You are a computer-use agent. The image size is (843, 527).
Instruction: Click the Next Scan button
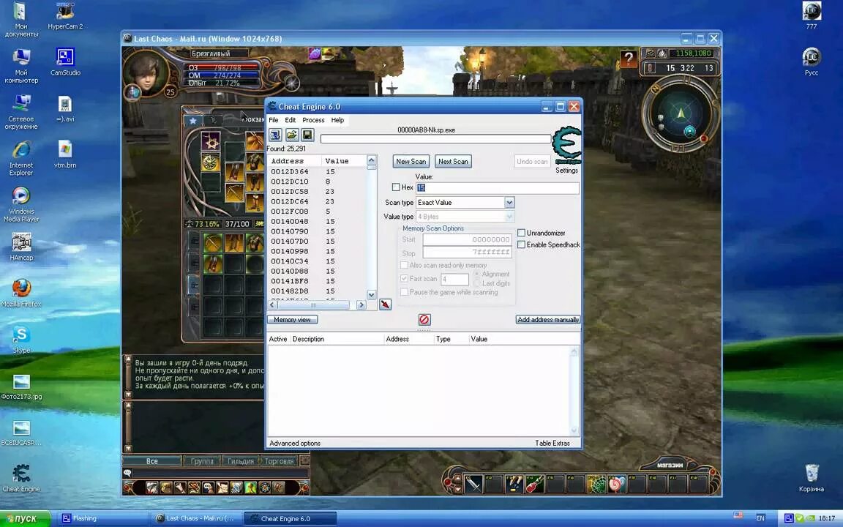pyautogui.click(x=453, y=161)
